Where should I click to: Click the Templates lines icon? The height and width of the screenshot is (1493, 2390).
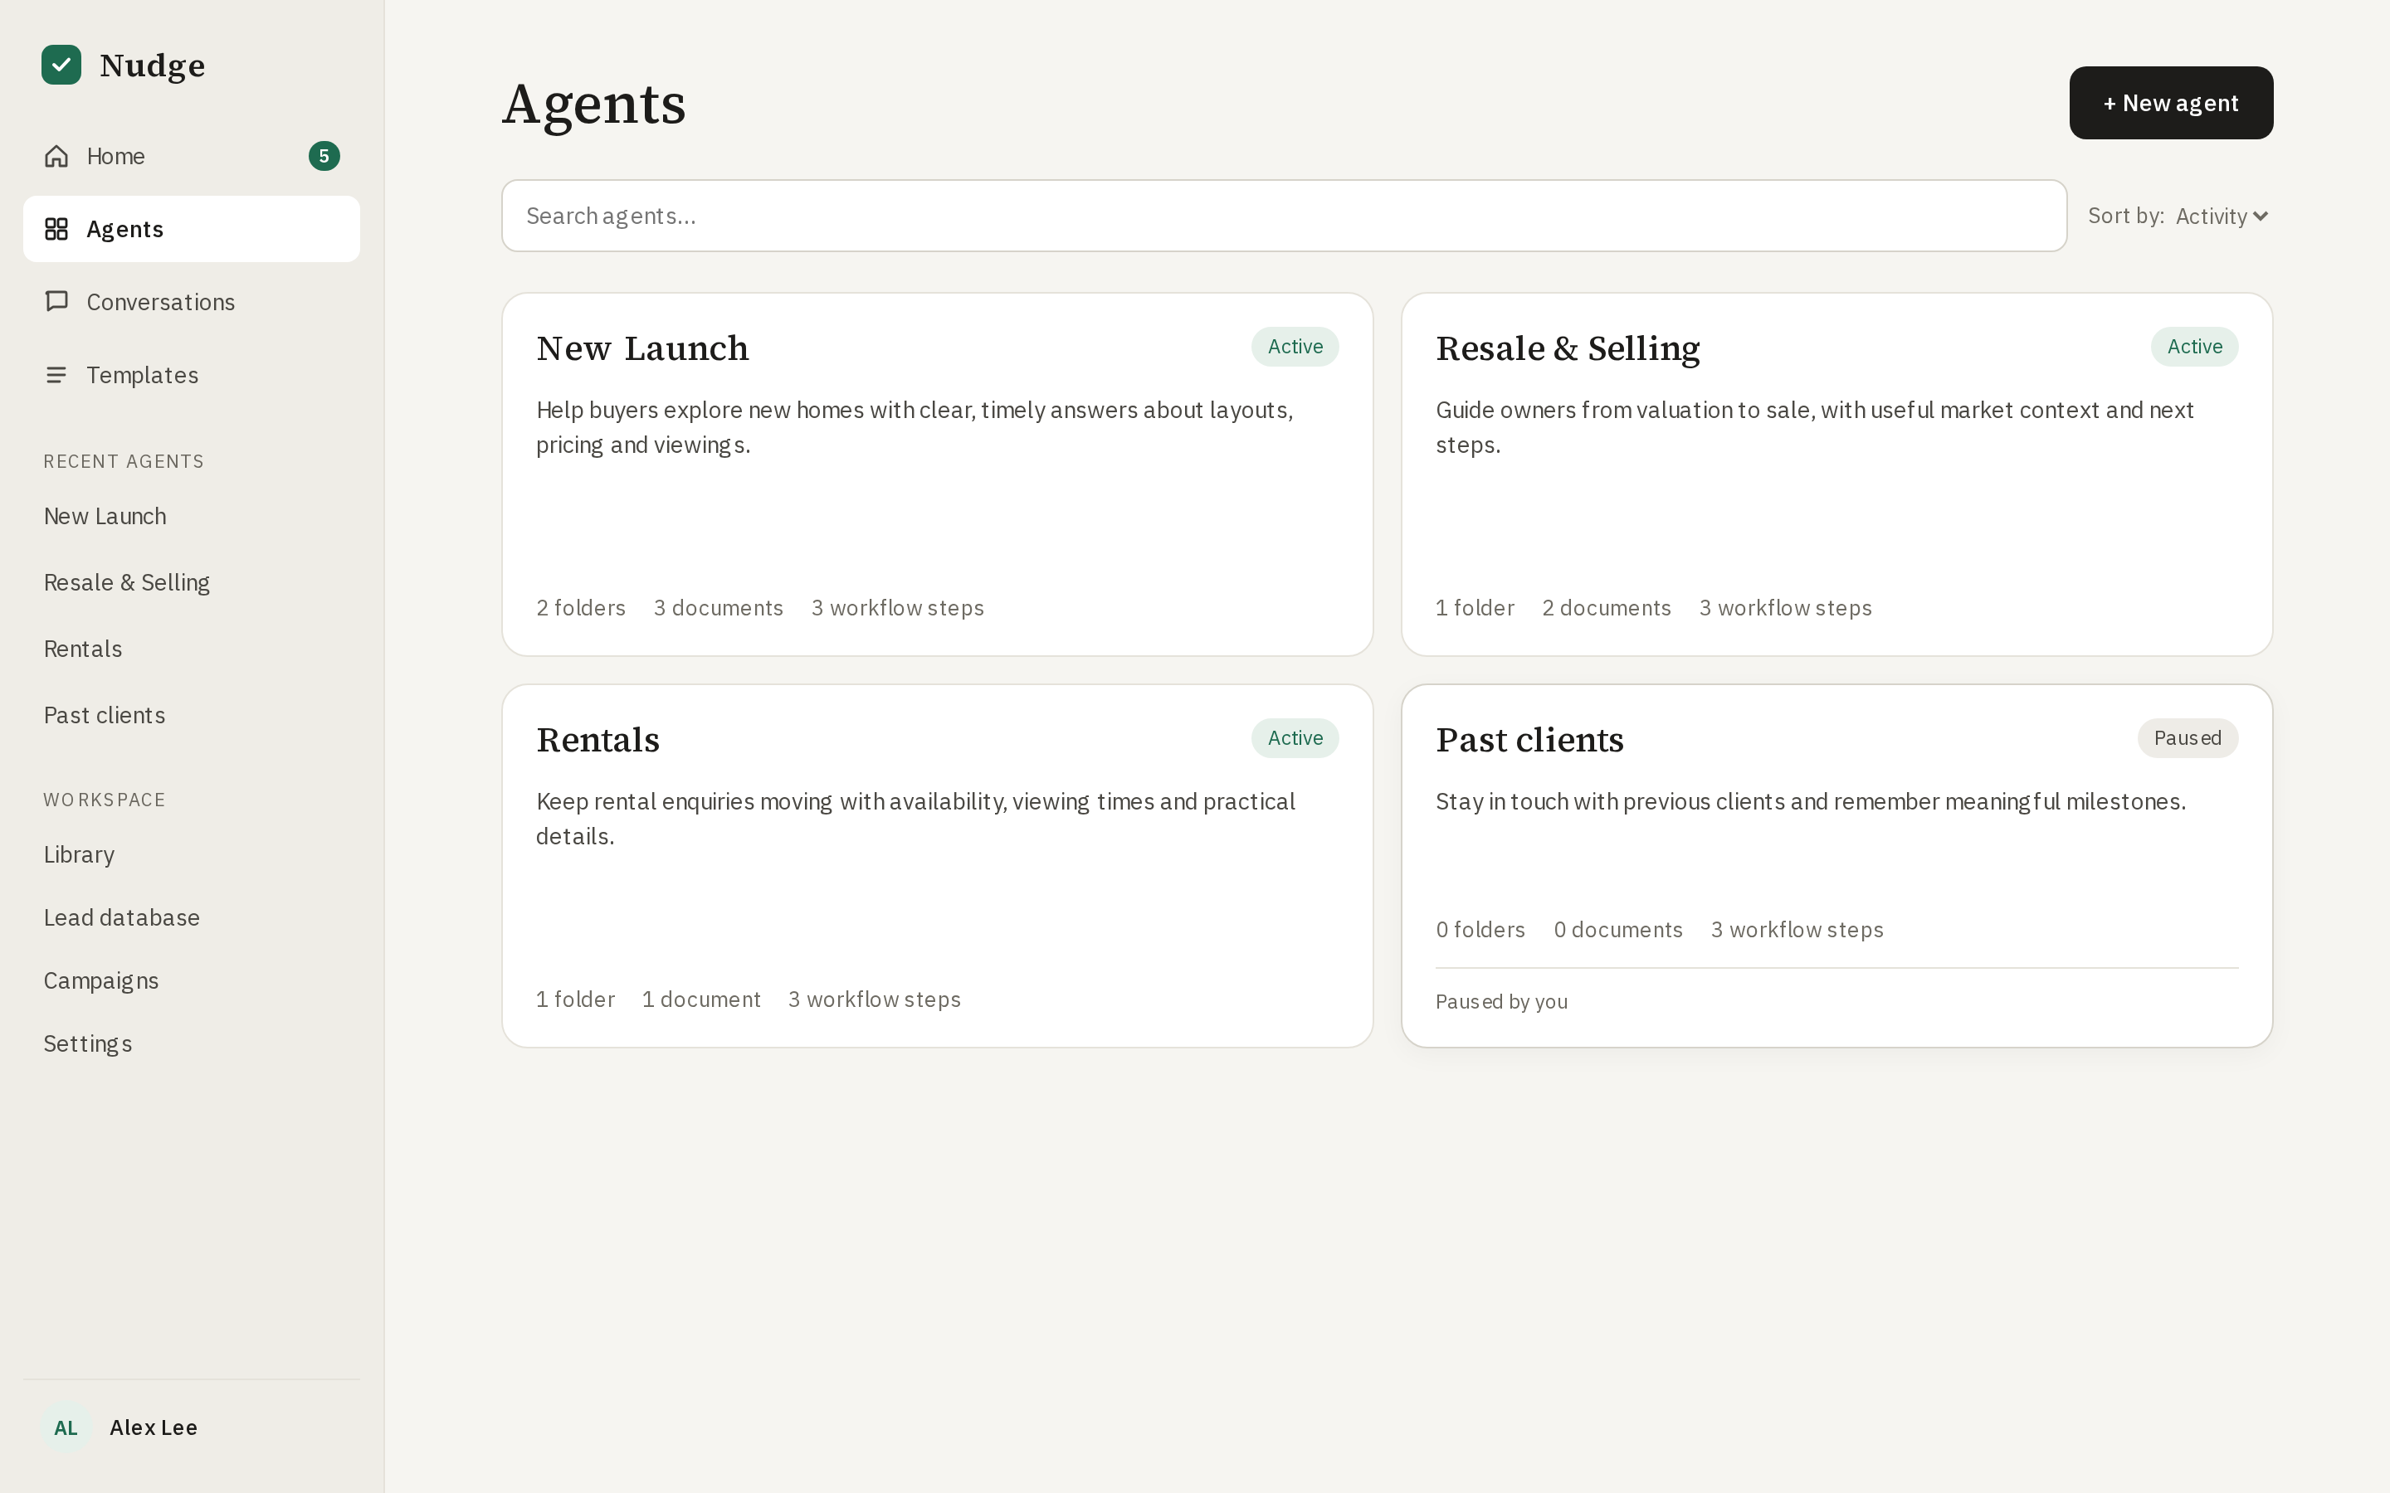coord(56,375)
